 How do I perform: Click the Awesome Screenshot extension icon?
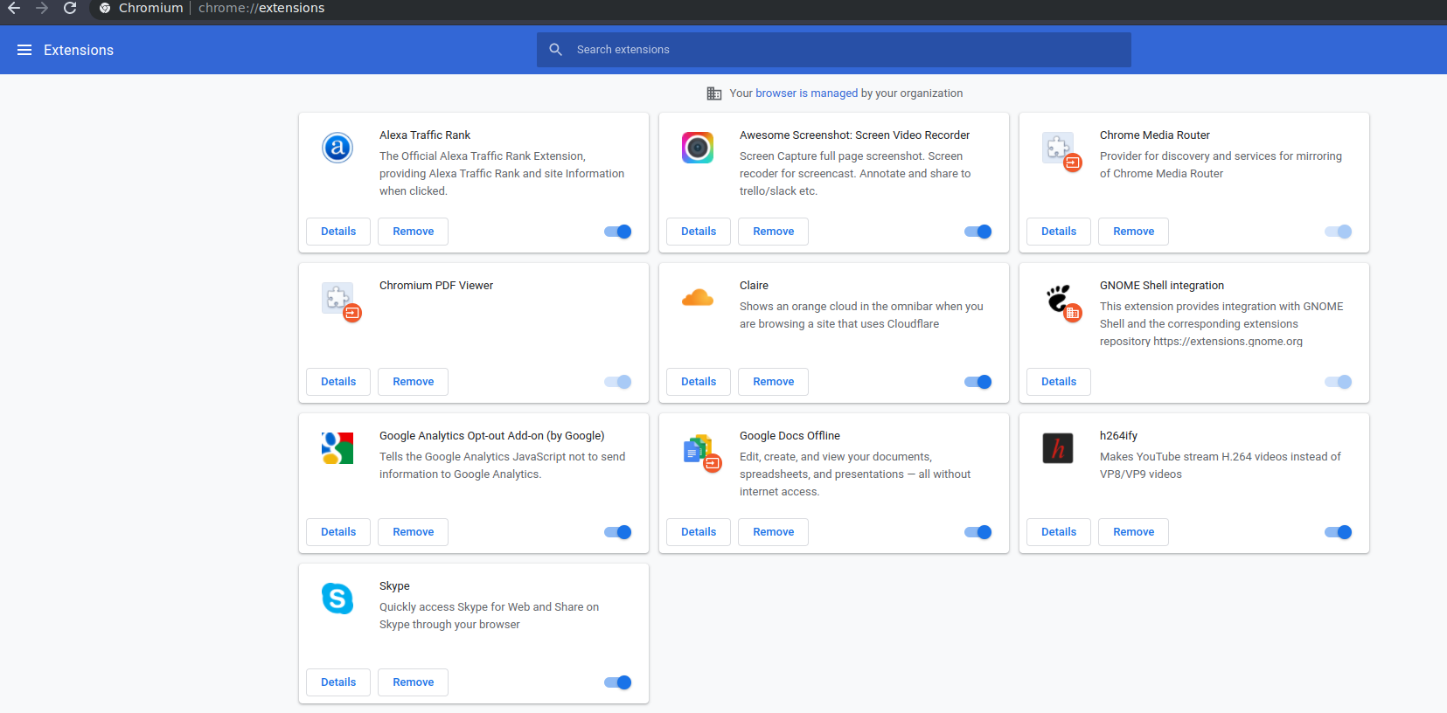(698, 148)
